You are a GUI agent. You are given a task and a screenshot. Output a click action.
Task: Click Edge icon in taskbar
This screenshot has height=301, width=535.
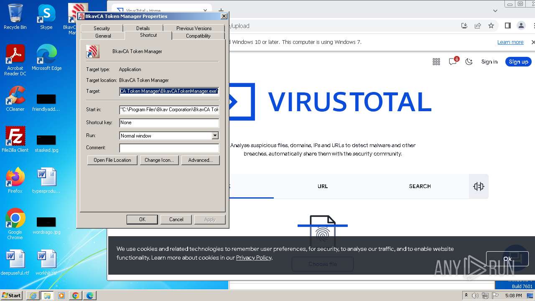90,296
